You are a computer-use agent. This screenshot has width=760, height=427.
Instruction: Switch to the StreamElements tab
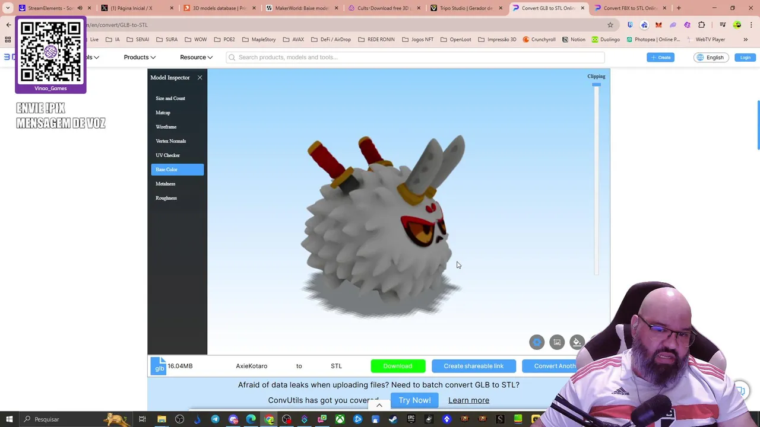click(53, 8)
